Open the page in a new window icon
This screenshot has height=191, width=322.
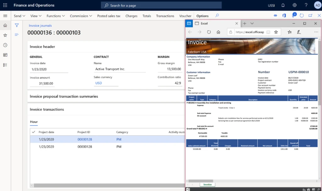[x=310, y=15]
